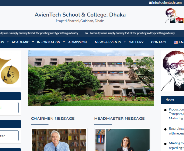
Task: Click the headmaster's photo thumbnail
Action: [x=123, y=140]
